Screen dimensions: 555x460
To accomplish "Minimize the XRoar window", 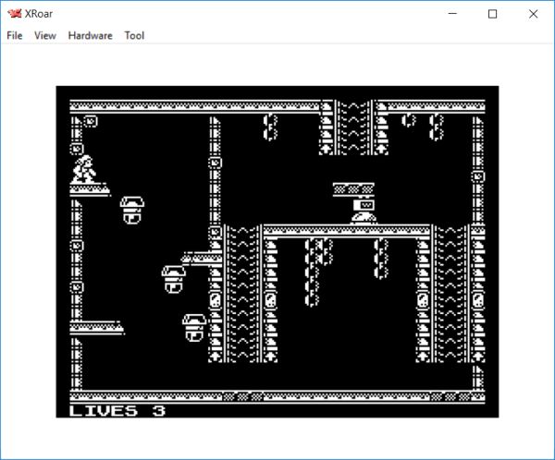I will point(450,14).
